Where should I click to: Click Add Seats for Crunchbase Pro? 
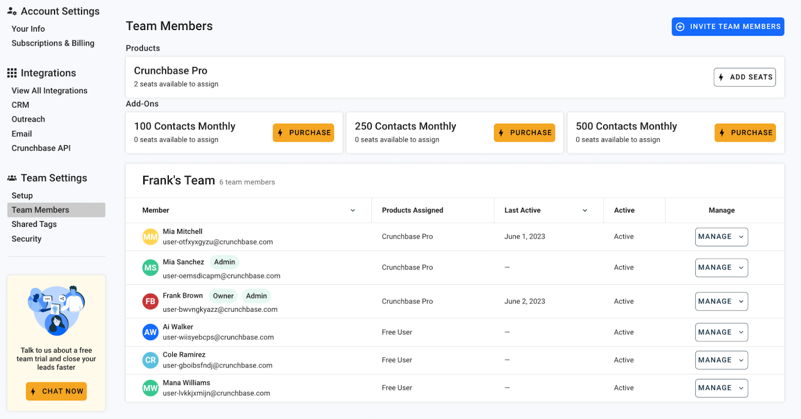(744, 77)
